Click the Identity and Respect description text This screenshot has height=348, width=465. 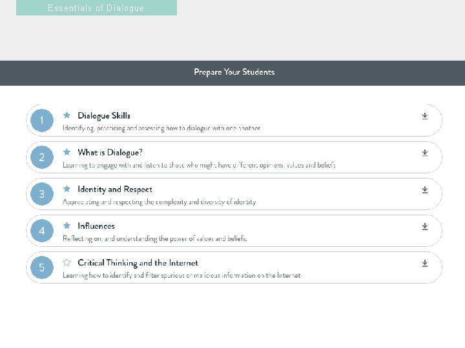(x=160, y=202)
